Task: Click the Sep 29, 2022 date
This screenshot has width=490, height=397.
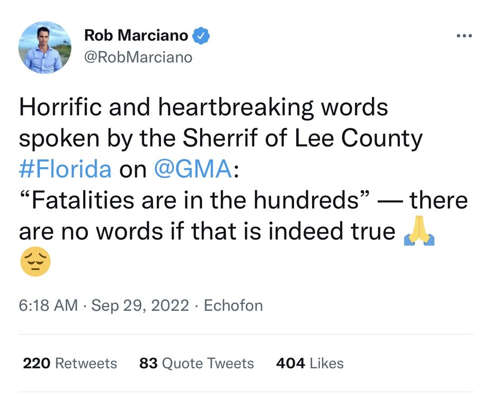Action: point(140,305)
